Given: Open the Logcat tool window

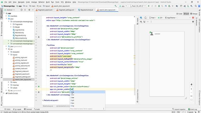Looking at the screenshot, I should [17, 109].
